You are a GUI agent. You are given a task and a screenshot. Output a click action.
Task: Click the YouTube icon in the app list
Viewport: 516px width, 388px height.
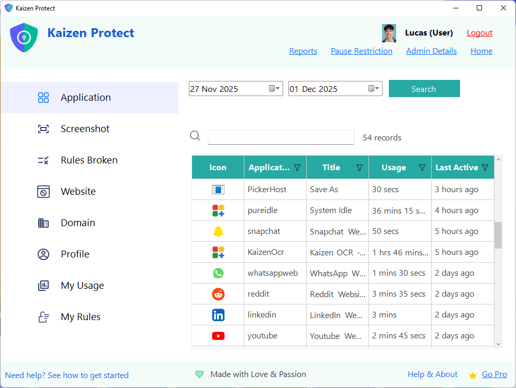tap(218, 335)
